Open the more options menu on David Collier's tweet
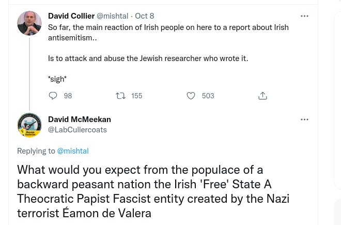 coord(304,16)
